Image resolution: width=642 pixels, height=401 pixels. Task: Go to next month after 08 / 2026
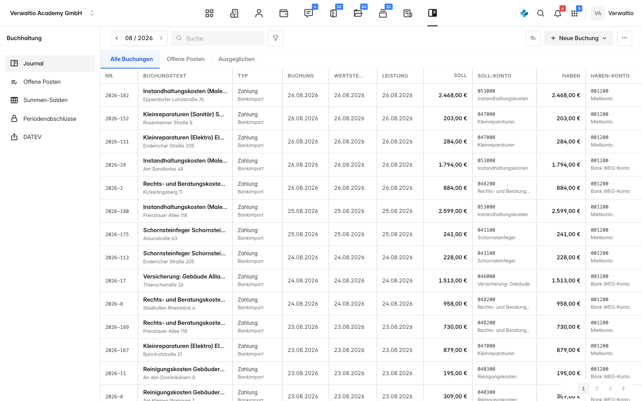point(161,38)
